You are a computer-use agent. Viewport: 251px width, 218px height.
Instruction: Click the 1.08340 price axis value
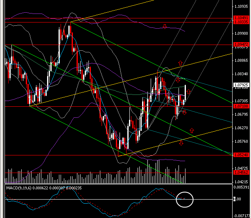pyautogui.click(x=241, y=74)
